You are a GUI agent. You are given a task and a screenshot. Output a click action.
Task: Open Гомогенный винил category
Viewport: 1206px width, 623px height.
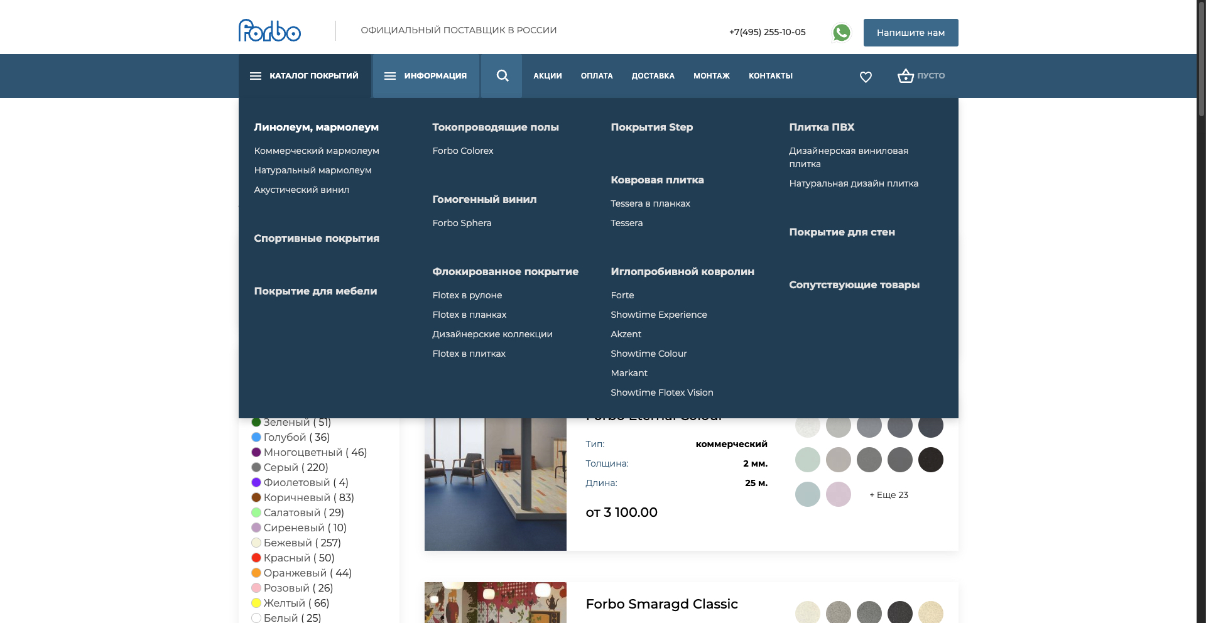click(x=484, y=199)
